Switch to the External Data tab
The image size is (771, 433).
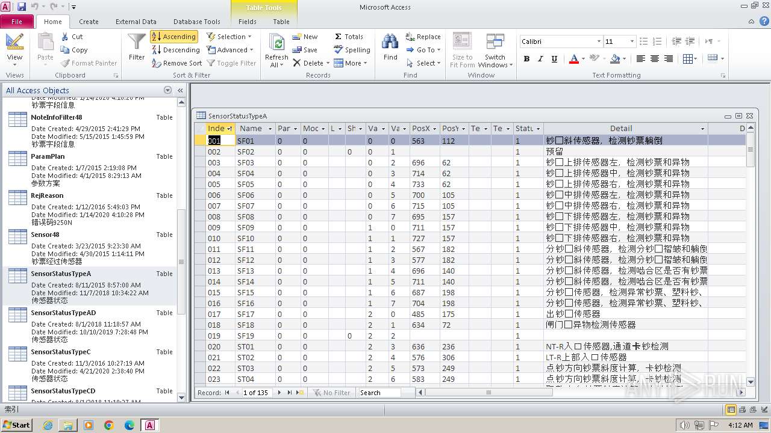136,22
